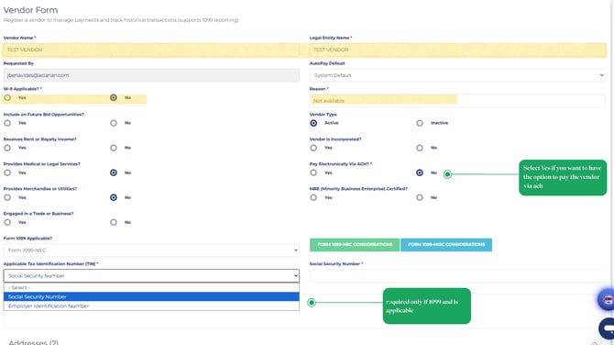Choose No for Include on Future Bid Opportunities
The width and height of the screenshot is (614, 345).
pos(114,123)
